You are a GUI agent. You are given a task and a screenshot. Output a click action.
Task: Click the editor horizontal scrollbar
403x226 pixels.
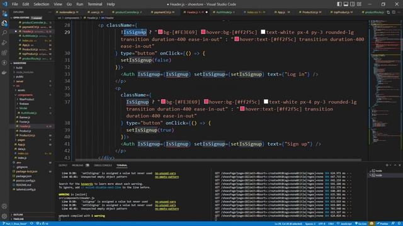(219, 160)
